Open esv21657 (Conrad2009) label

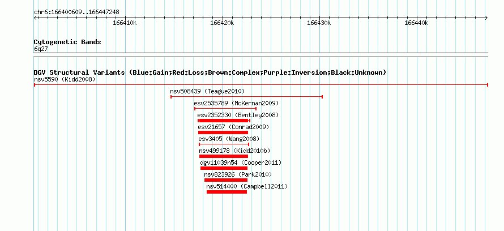[x=233, y=127]
